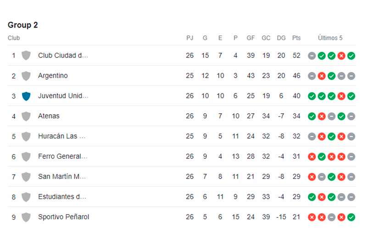Open the Argentino team name link
Screen dimensions: 367x243
53,76
